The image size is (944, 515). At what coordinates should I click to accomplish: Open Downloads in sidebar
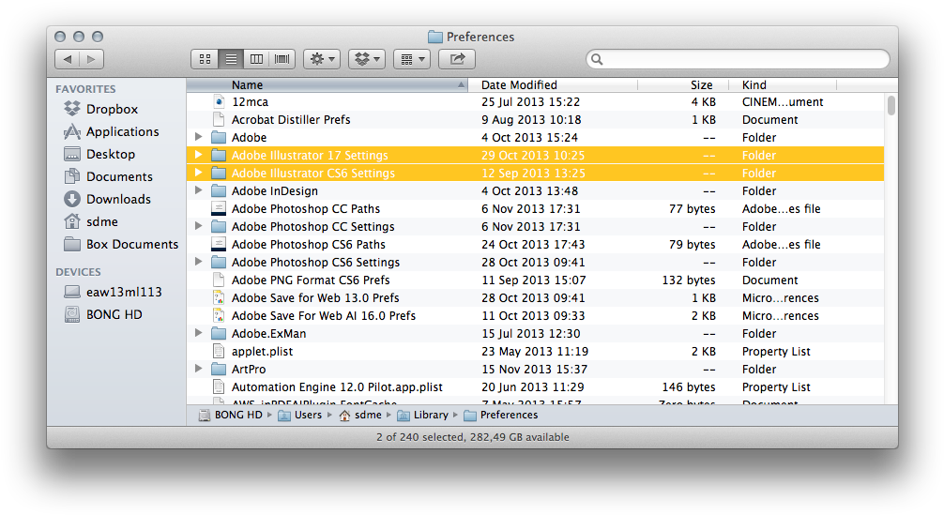tap(107, 199)
